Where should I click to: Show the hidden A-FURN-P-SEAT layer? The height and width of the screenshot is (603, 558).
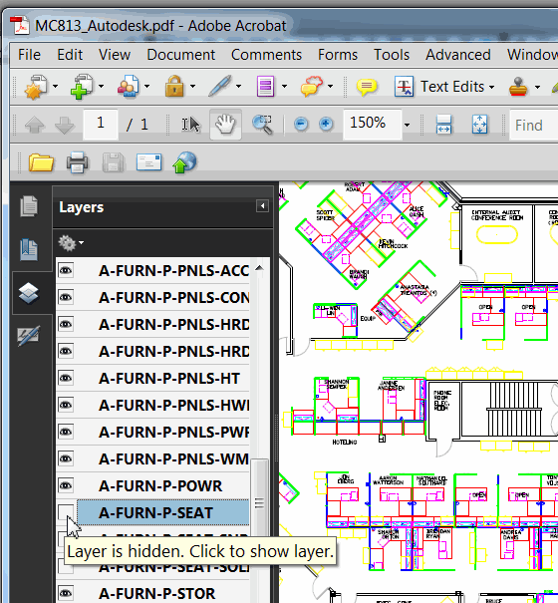click(66, 512)
